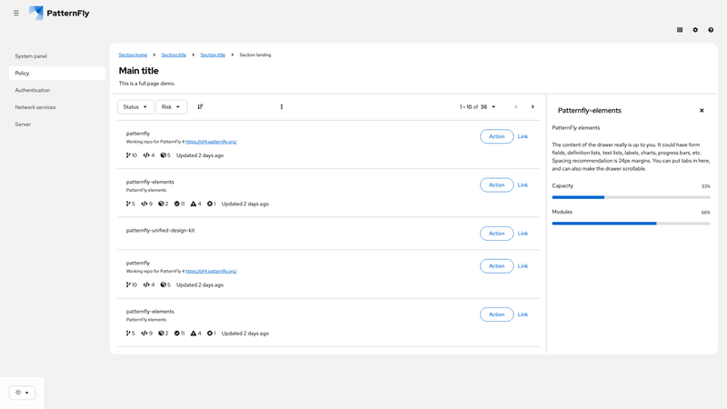The height and width of the screenshot is (409, 727).
Task: Follow the second Section title breadcrumb
Action: [213, 55]
